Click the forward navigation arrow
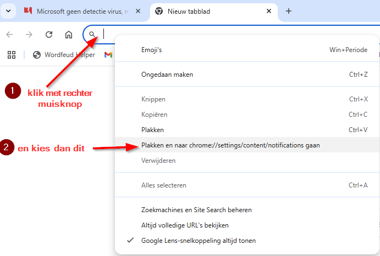Viewport: 380px width, 256px height. pos(29,35)
